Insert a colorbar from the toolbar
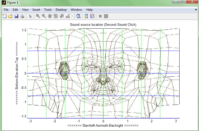This screenshot has height=131, width=199. pyautogui.click(x=86, y=16)
